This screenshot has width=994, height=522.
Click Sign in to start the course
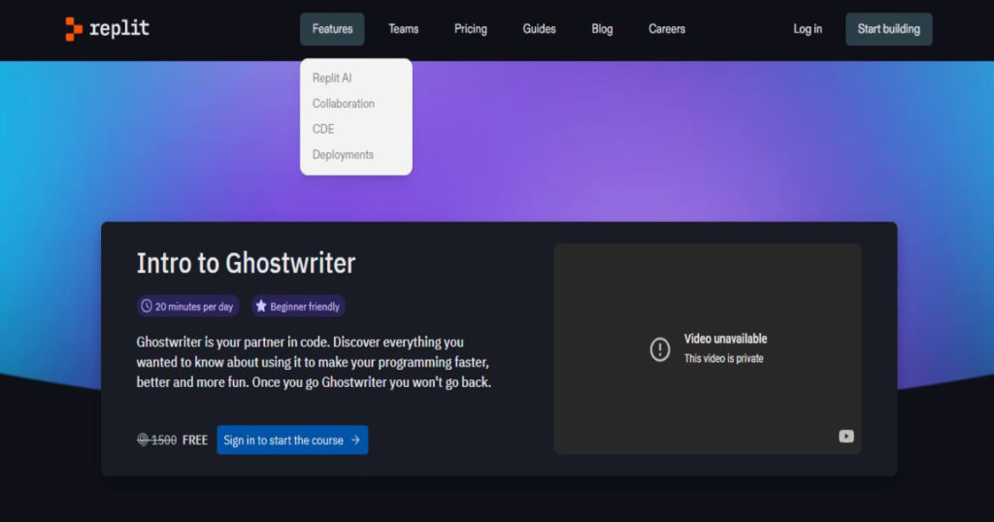click(283, 440)
